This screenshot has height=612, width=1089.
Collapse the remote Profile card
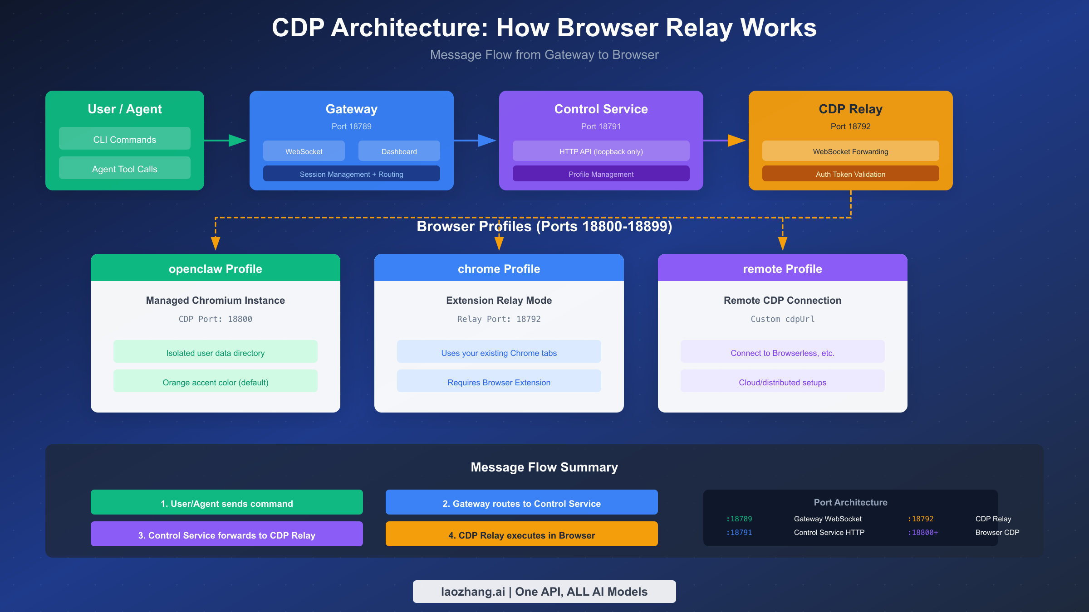782,268
